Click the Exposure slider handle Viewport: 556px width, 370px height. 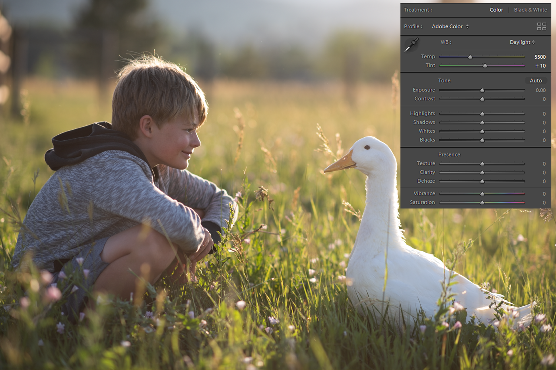482,90
